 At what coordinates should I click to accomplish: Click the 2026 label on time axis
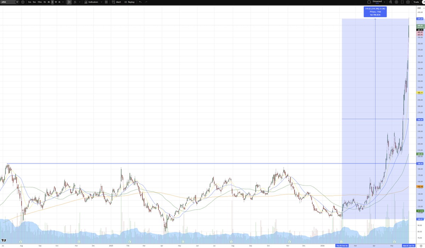tap(322, 246)
